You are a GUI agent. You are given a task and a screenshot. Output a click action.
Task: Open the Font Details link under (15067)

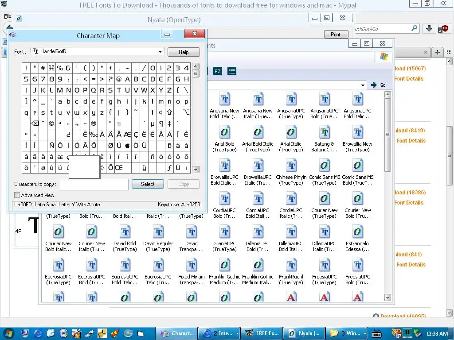click(408, 79)
